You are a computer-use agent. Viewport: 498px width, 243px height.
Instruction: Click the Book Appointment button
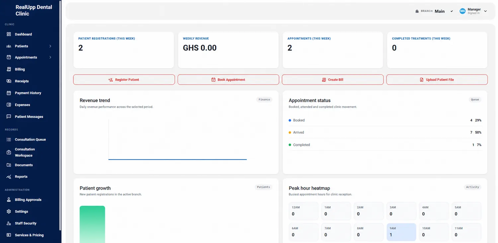[x=228, y=80]
